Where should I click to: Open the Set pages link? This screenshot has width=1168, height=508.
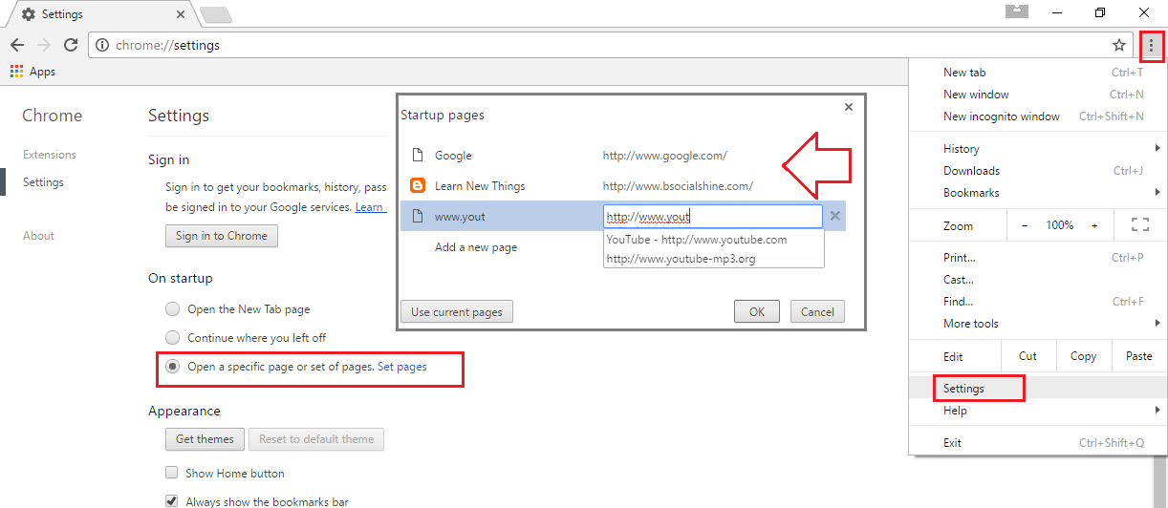(402, 367)
